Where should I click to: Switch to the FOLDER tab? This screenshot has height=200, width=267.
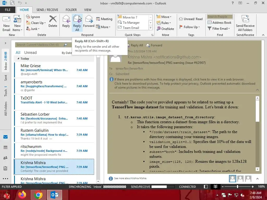point(71,10)
